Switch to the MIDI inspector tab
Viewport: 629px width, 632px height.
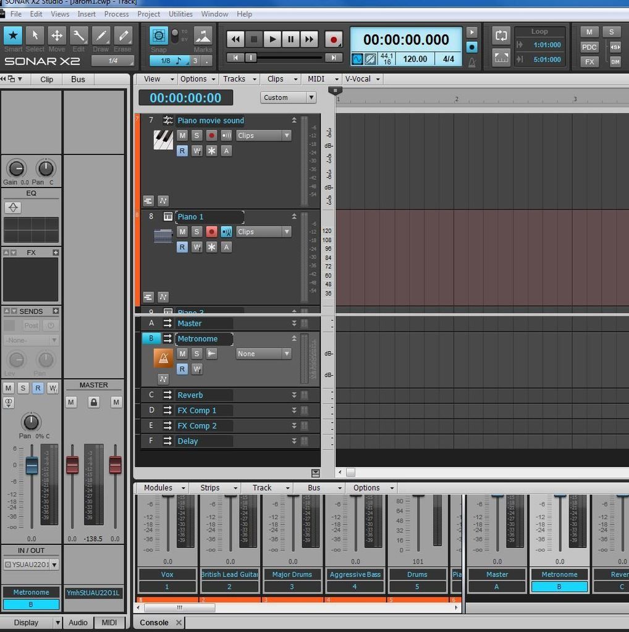point(109,622)
